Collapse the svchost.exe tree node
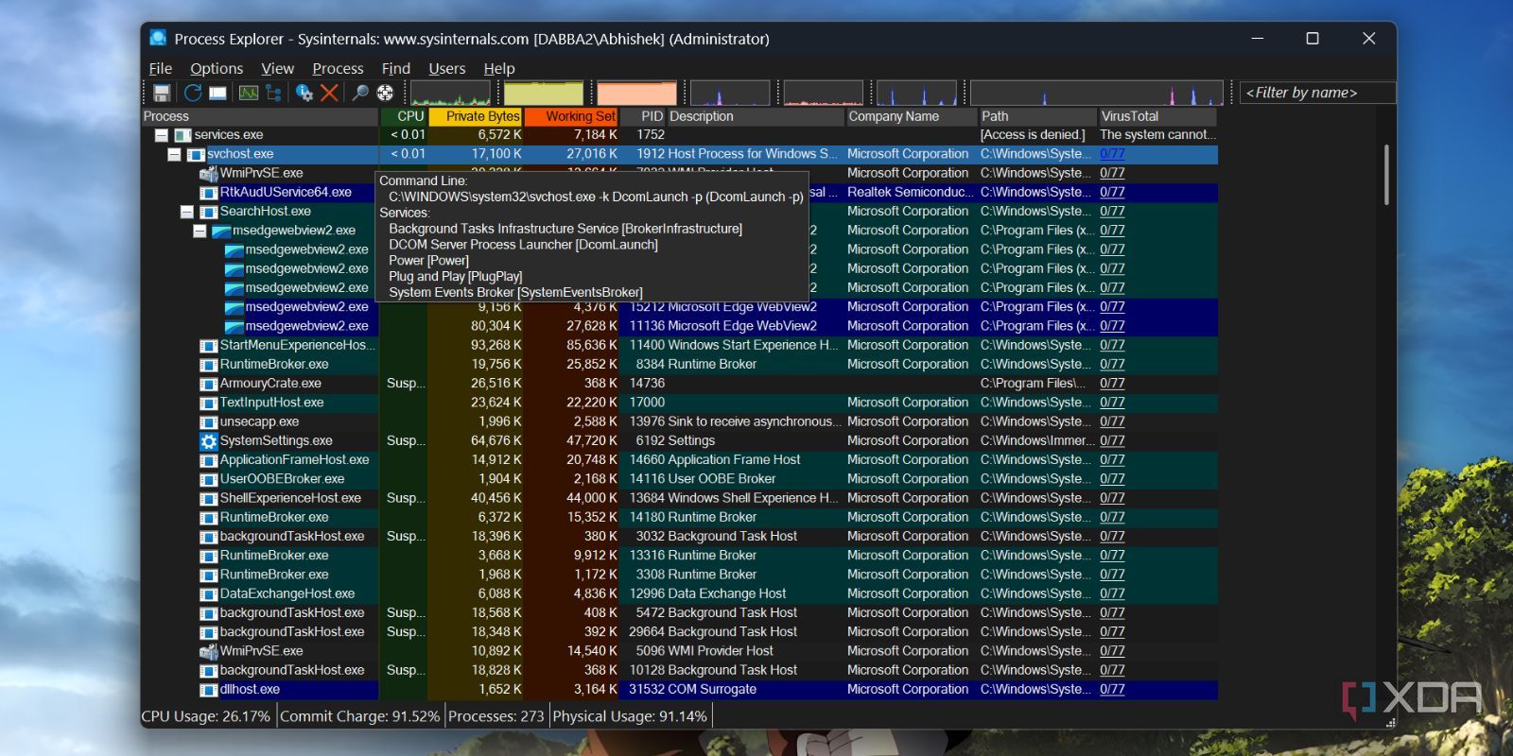Viewport: 1513px width, 756px height. click(174, 154)
